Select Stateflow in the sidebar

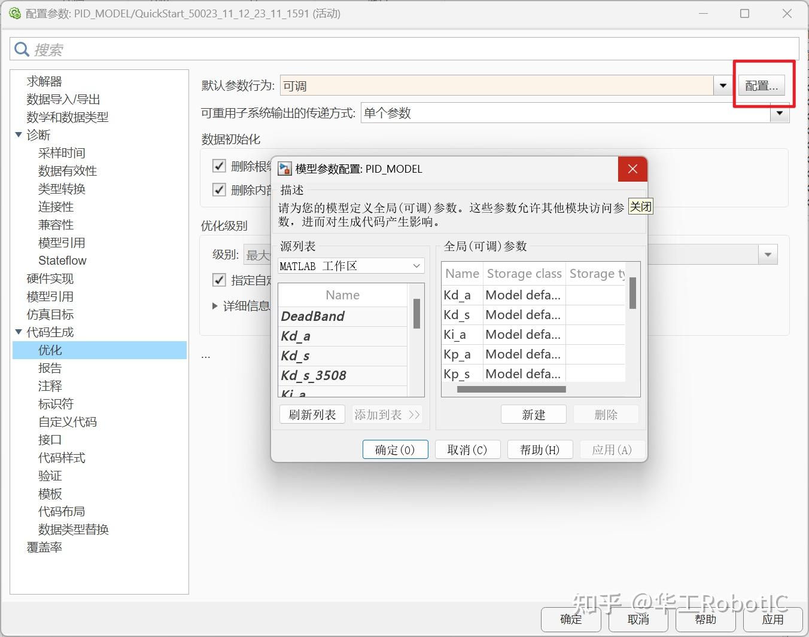pyautogui.click(x=62, y=260)
